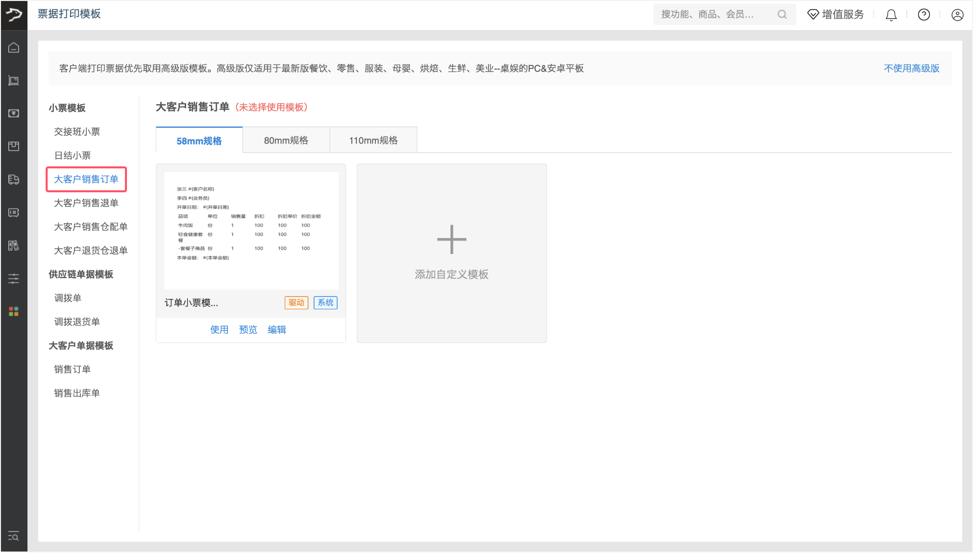The height and width of the screenshot is (553, 973).
Task: Click the colorful apps grid icon
Action: 14,311
